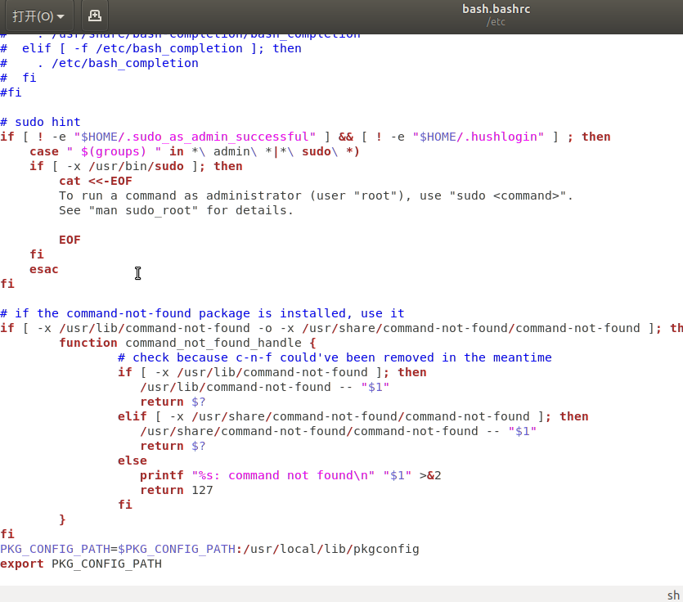The height and width of the screenshot is (602, 683).
Task: Click '/usr/lib/command-not-found -- "$1"' line
Action: point(264,387)
